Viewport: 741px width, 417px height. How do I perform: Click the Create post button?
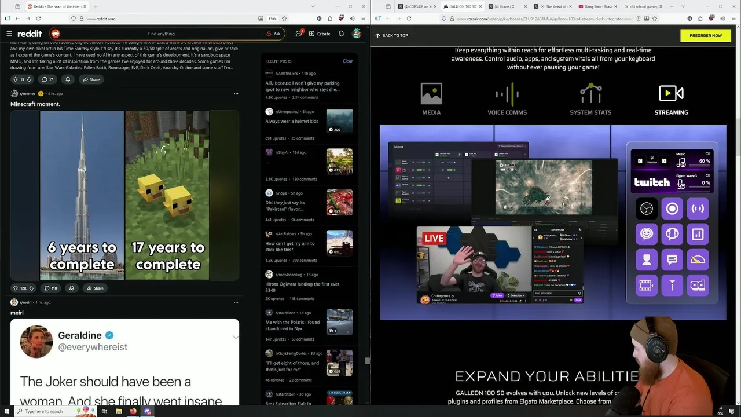320,34
